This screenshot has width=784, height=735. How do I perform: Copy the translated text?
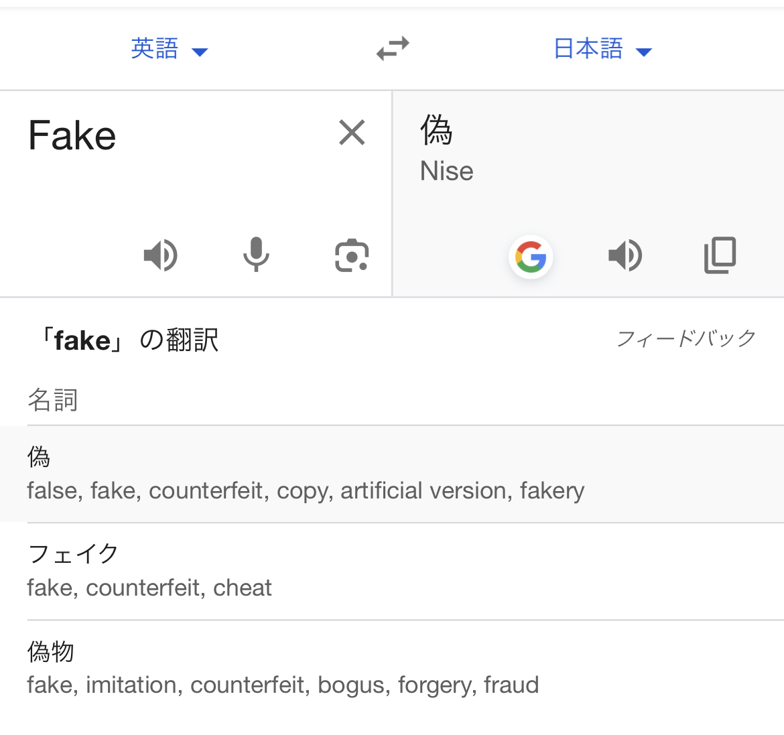pos(720,255)
